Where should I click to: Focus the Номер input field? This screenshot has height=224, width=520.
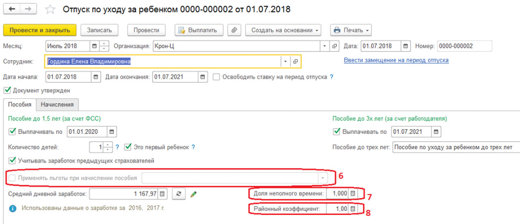pos(464,46)
